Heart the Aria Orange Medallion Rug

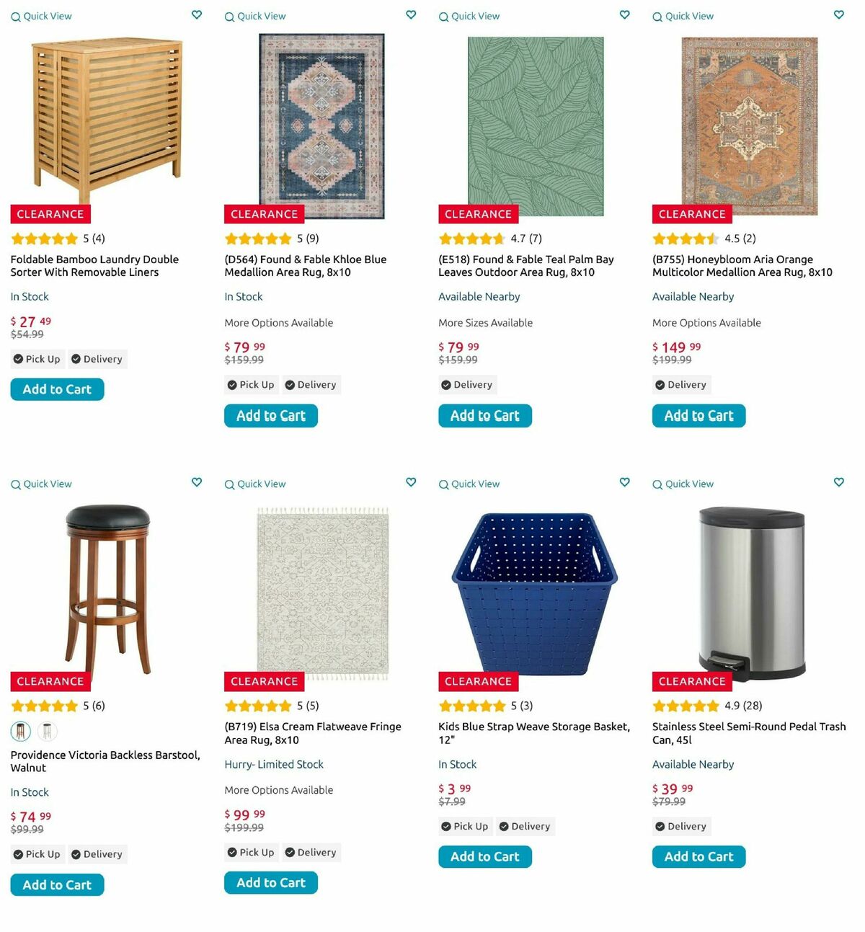coord(839,14)
